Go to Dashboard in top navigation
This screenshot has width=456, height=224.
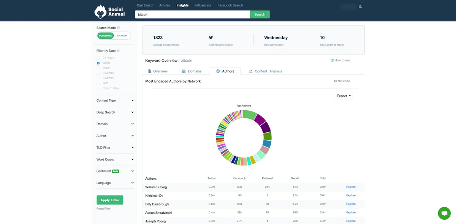(145, 5)
